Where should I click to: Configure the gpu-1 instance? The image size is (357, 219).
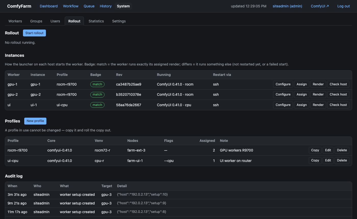[x=283, y=84]
